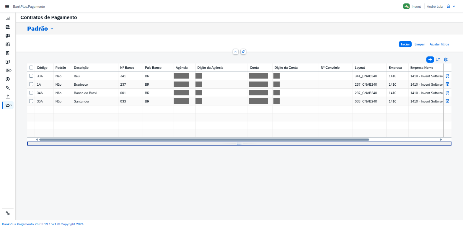
Task: Collapse the filter header with the up chevron
Action: tap(236, 52)
